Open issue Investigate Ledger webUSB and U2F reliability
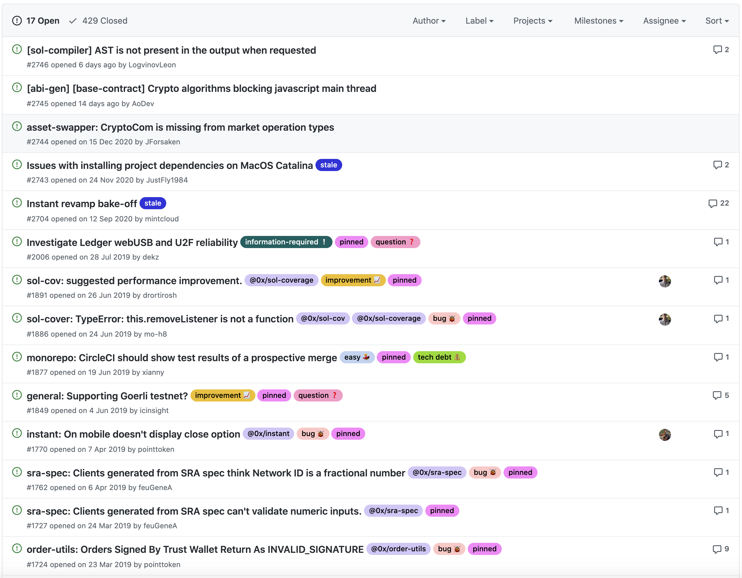The width and height of the screenshot is (742, 578). tap(132, 243)
